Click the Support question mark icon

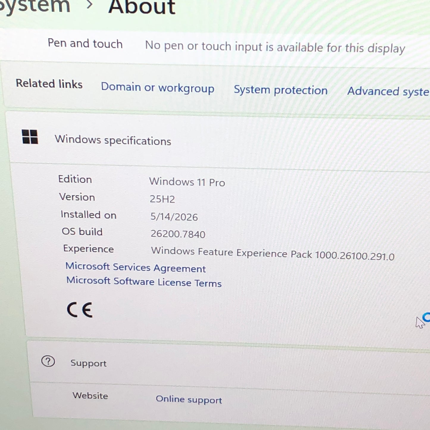[48, 362]
